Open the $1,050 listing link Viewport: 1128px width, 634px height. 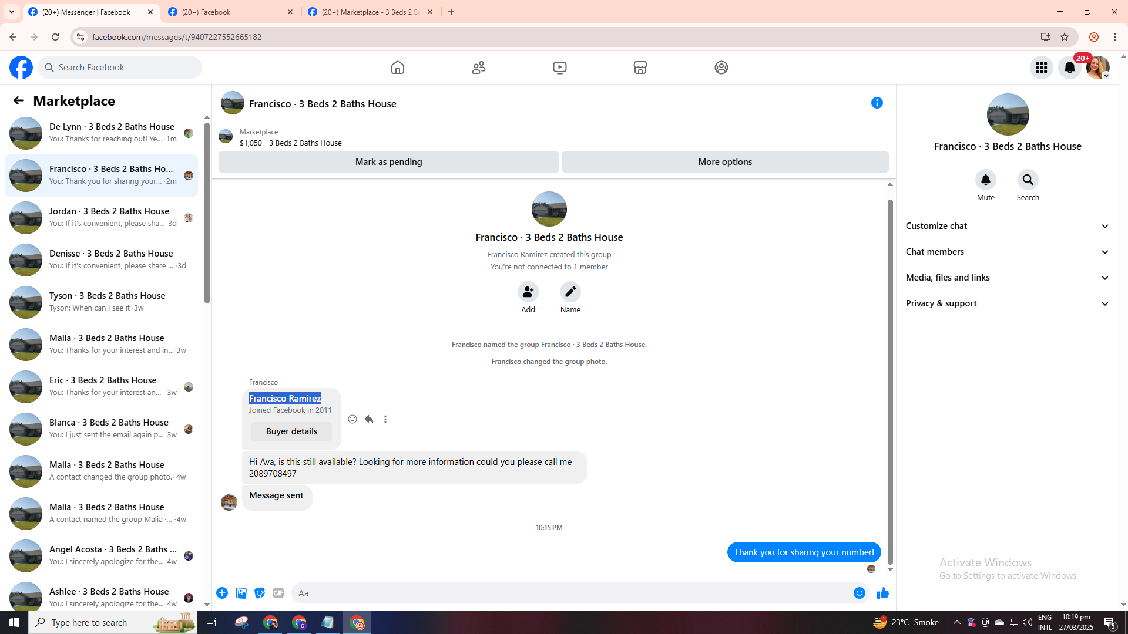click(x=290, y=143)
